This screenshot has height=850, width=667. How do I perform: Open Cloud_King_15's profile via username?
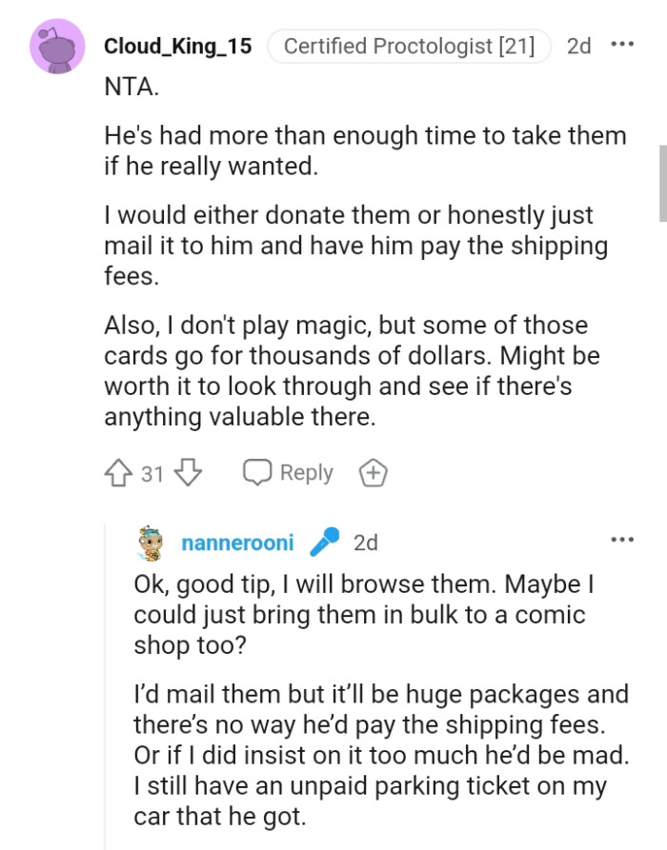(x=178, y=46)
